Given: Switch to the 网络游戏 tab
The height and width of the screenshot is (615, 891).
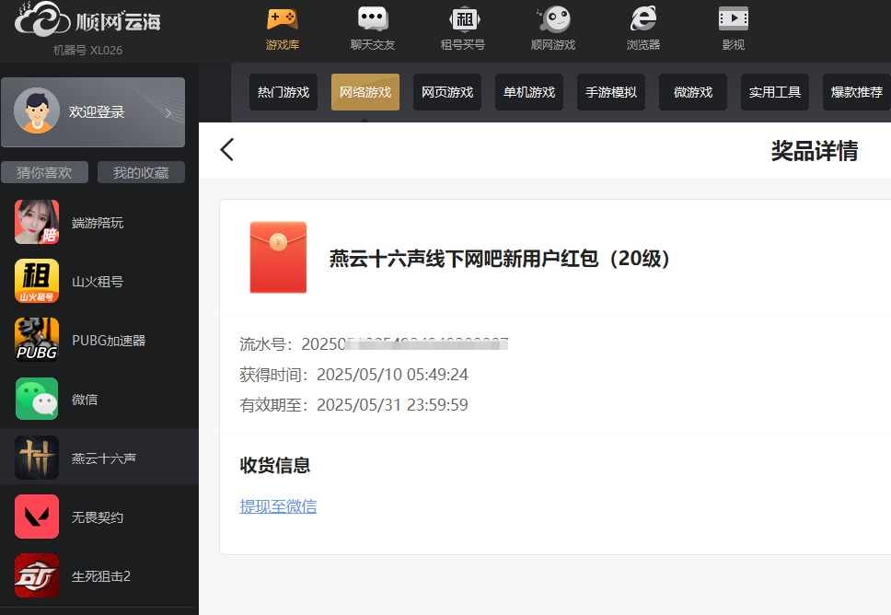Looking at the screenshot, I should (365, 92).
